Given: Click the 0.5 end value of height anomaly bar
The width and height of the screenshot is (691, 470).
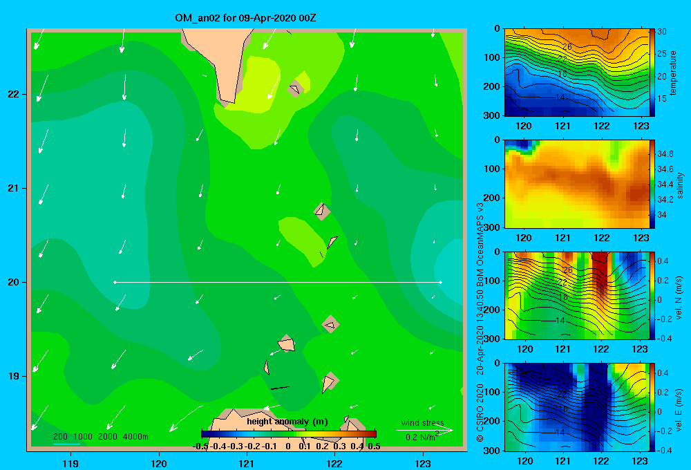Looking at the screenshot, I should click(374, 446).
